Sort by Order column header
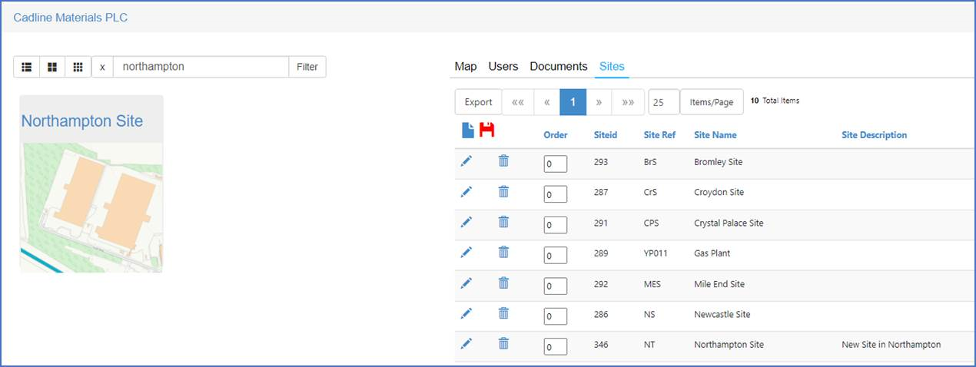Image resolution: width=976 pixels, height=367 pixels. [x=556, y=135]
